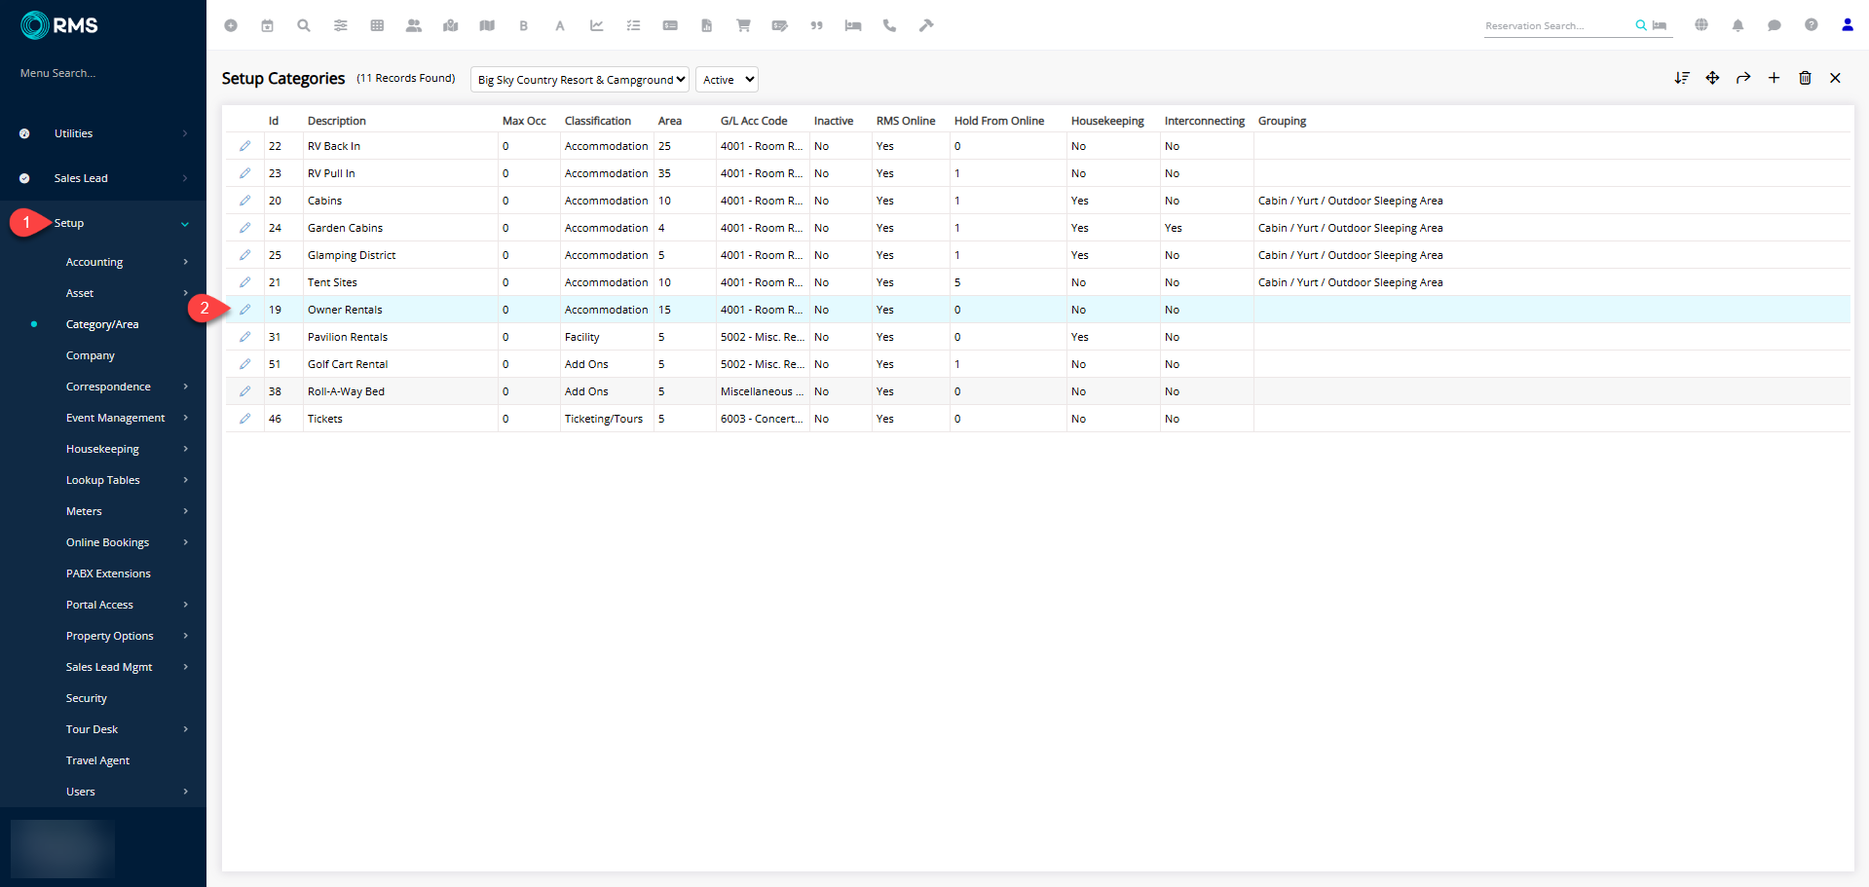Click the trash delete icon in Setup Categories

1805,78
